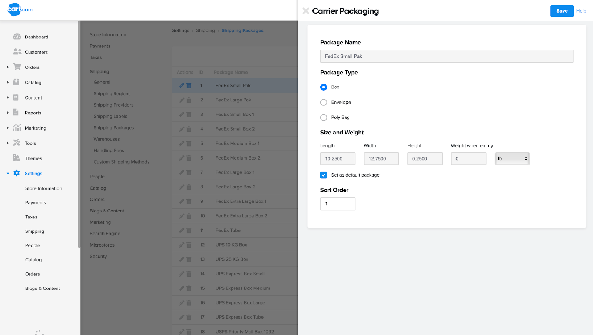
Task: Open Payments under Settings sidebar
Action: [x=36, y=203]
